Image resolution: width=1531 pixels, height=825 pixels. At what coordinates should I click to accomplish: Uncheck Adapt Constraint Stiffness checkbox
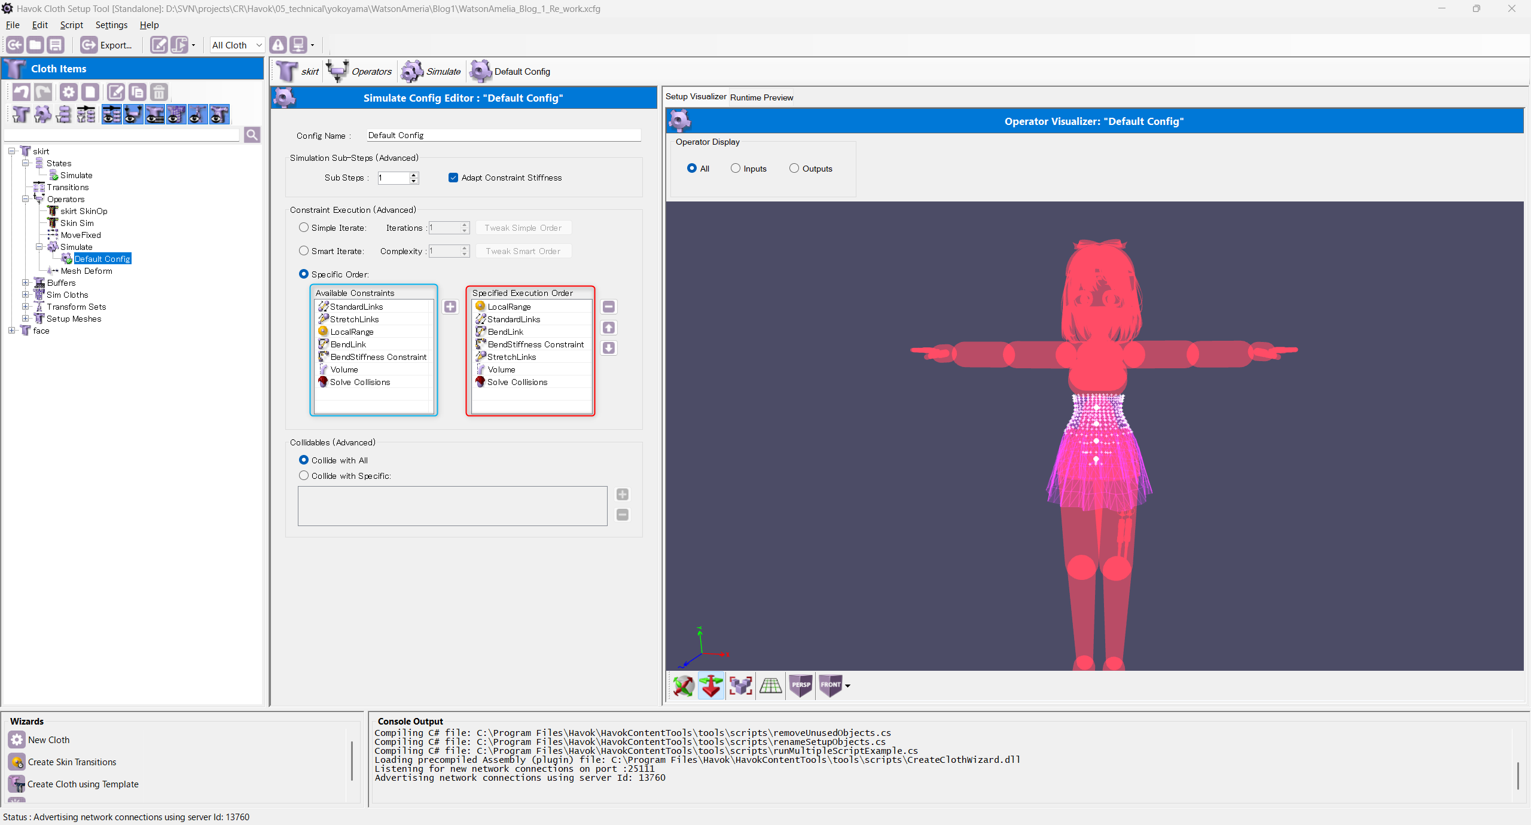pos(453,178)
